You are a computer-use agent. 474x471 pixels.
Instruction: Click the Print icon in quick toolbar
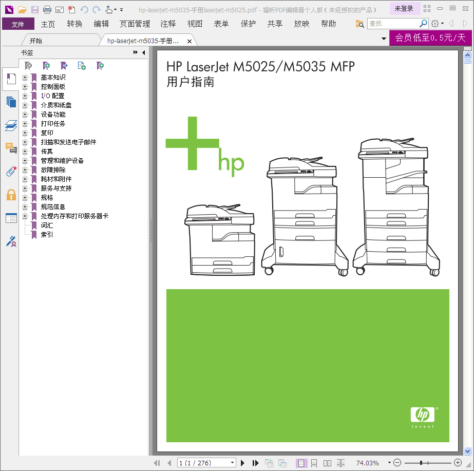[47, 10]
